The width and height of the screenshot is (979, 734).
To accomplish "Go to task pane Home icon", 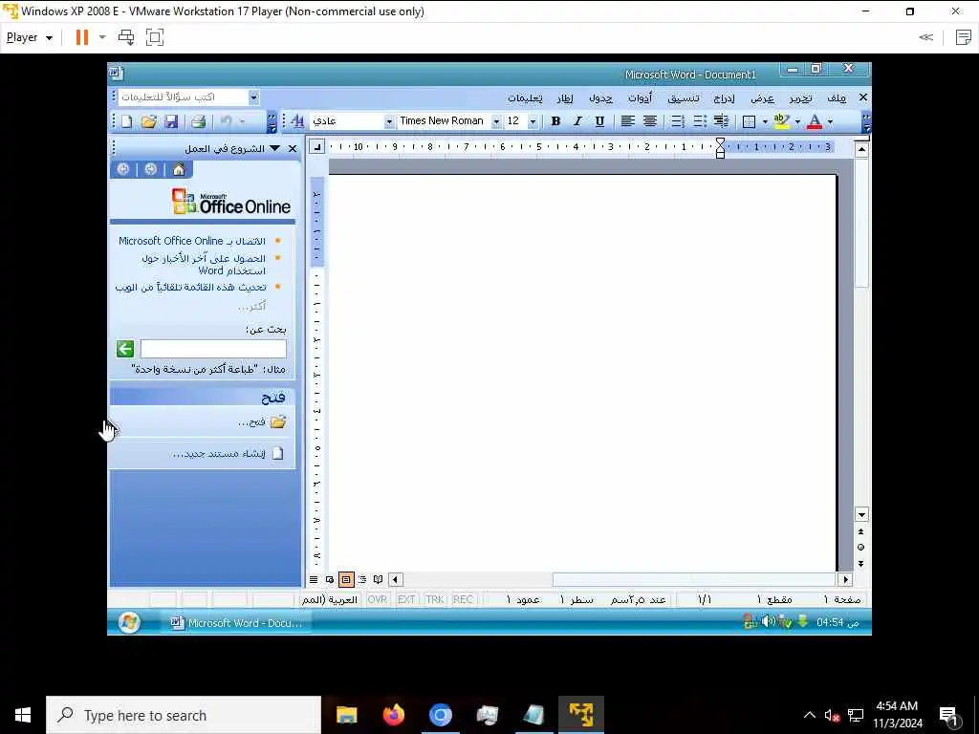I will click(x=179, y=169).
